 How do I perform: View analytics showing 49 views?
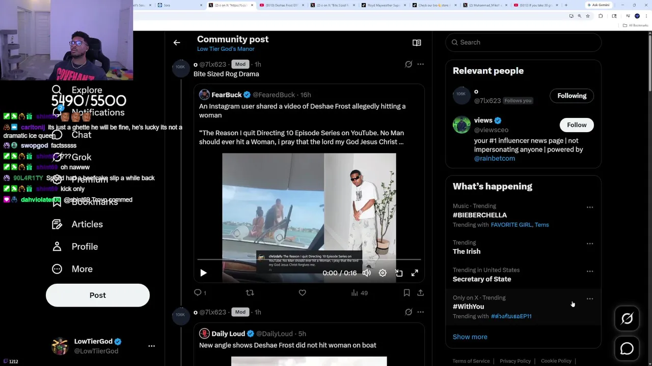click(359, 293)
